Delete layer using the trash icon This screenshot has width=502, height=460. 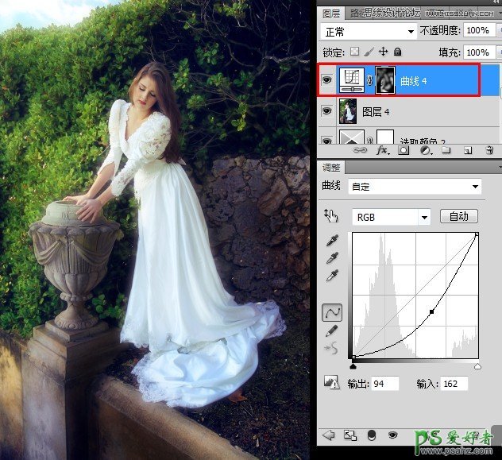pyautogui.click(x=489, y=149)
